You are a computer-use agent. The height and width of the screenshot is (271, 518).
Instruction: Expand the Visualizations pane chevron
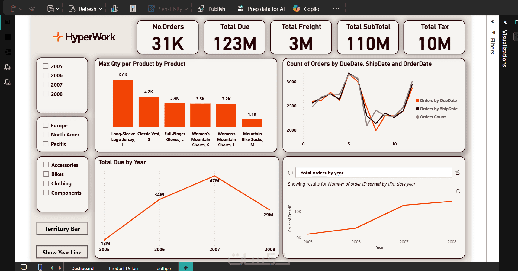[x=505, y=22]
